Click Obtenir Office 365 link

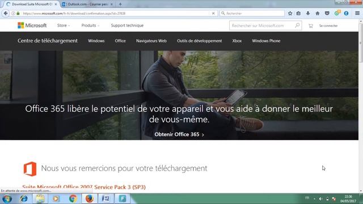point(179,134)
